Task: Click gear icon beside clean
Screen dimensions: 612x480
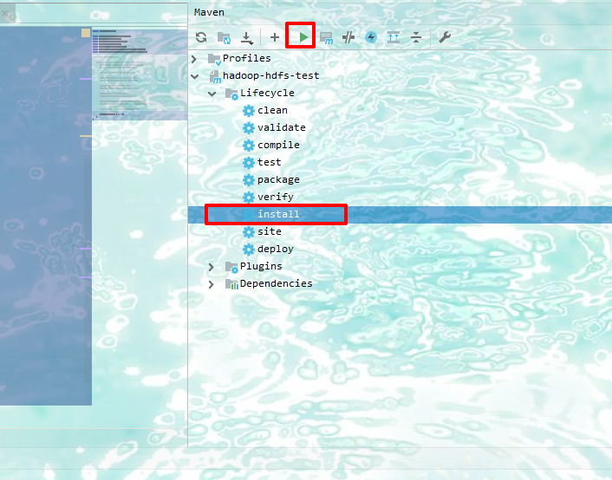Action: point(248,111)
